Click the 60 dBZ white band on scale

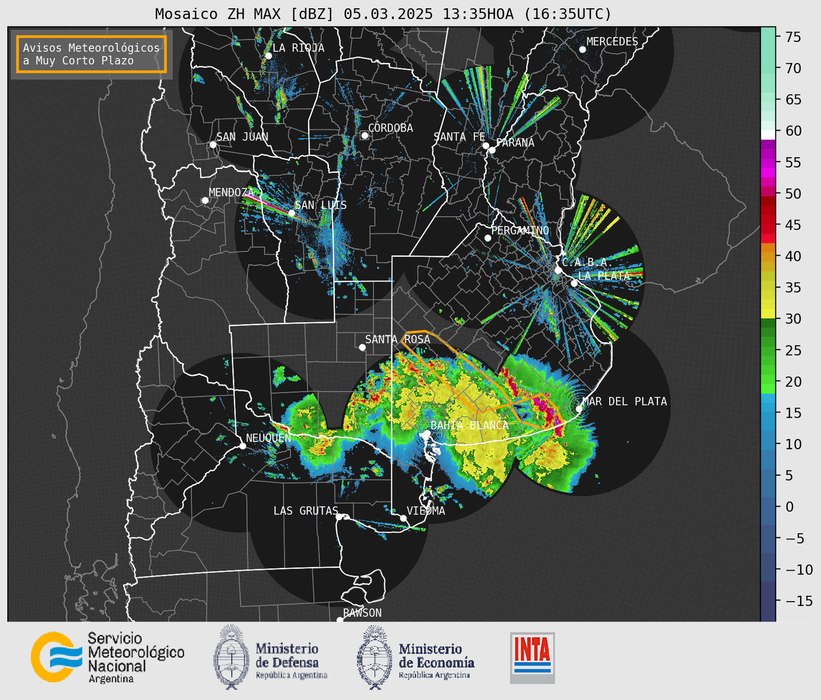768,135
